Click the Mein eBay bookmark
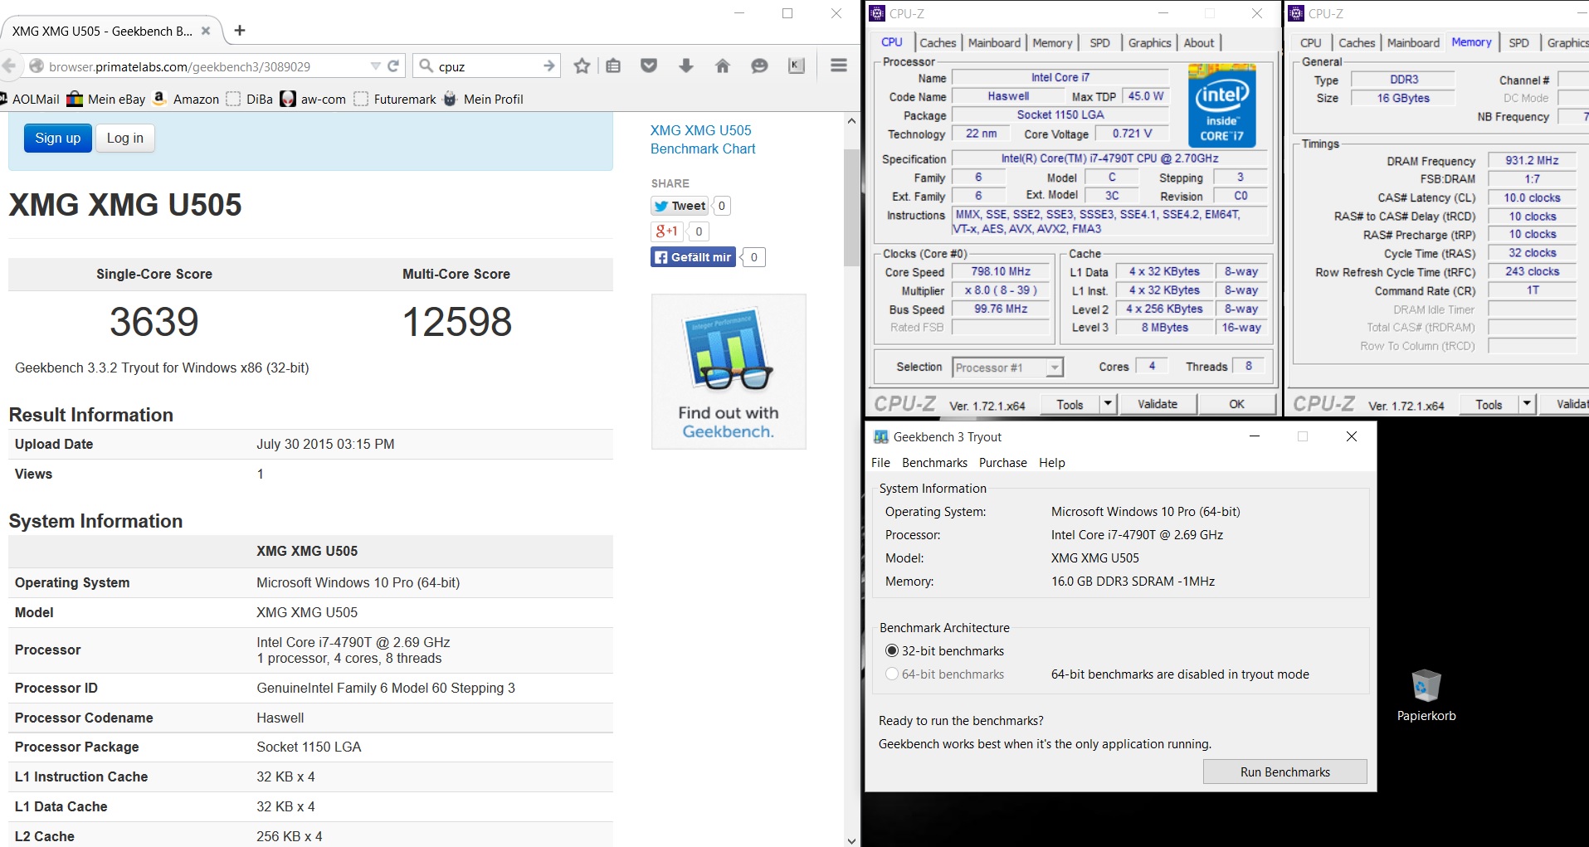This screenshot has width=1589, height=847. (x=105, y=99)
